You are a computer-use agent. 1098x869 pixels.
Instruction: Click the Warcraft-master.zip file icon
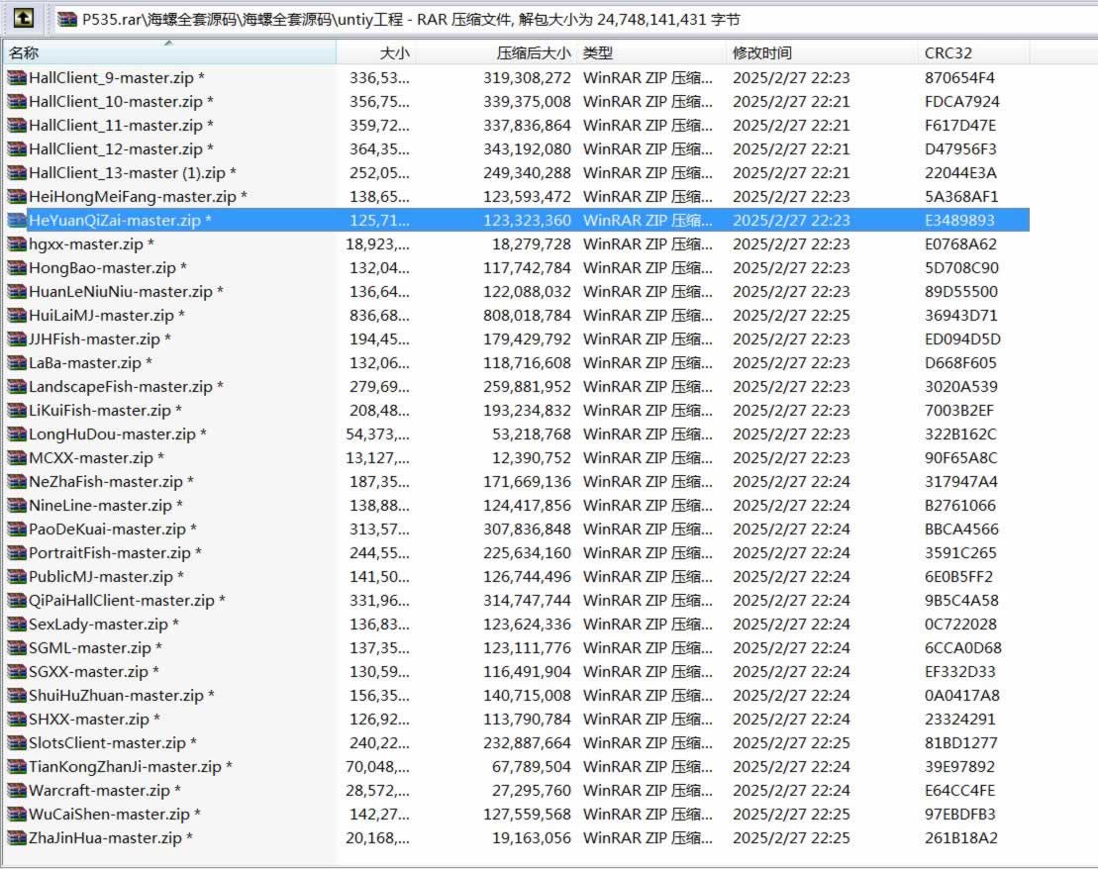[x=17, y=790]
